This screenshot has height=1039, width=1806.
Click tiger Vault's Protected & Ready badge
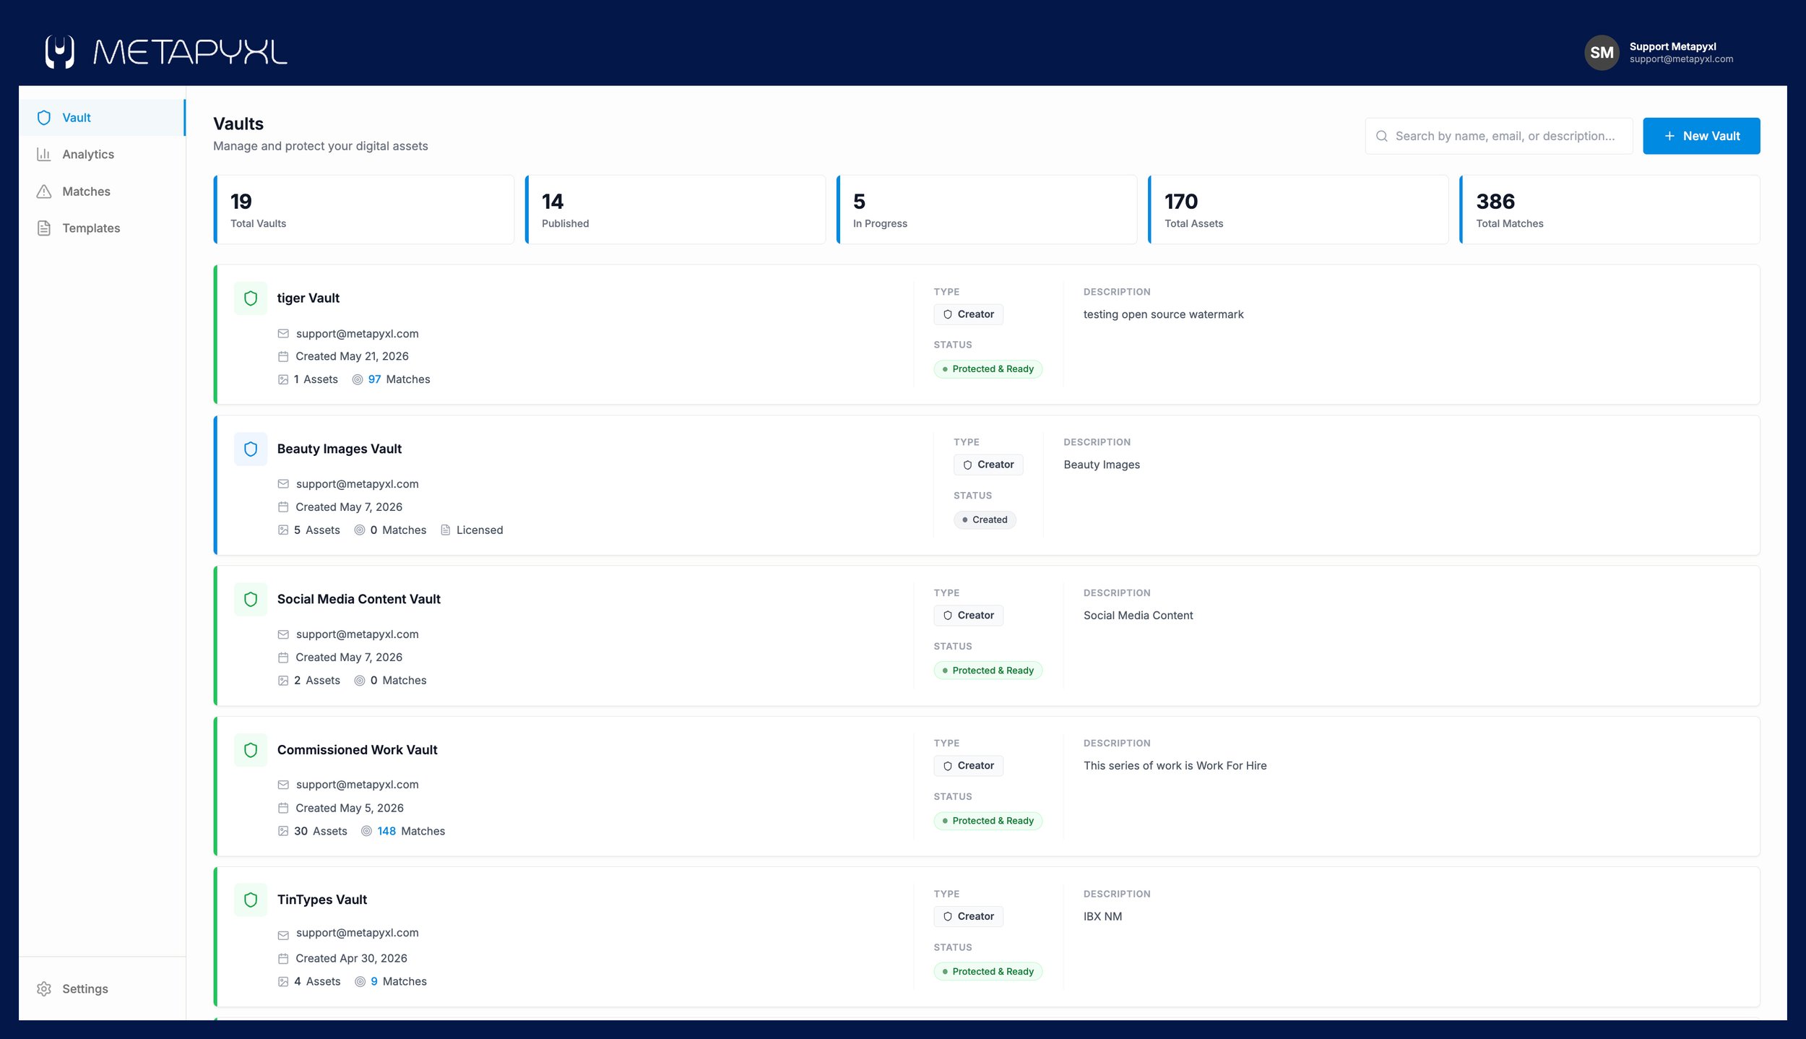pos(988,369)
